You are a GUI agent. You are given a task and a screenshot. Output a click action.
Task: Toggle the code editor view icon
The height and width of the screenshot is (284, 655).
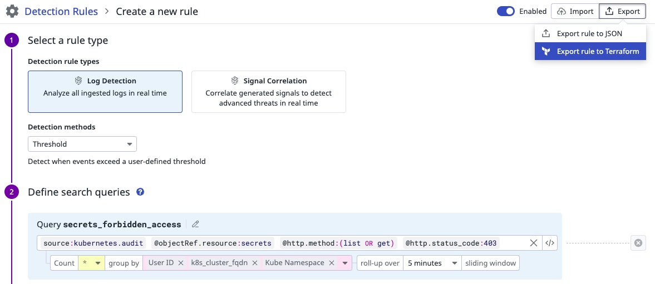click(x=550, y=243)
